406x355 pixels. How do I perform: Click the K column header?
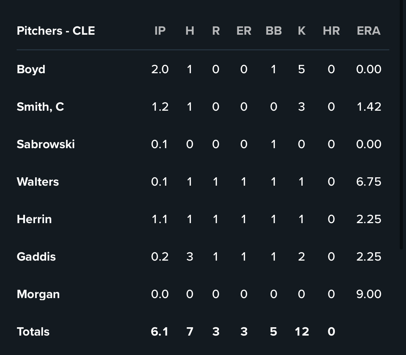tap(302, 31)
